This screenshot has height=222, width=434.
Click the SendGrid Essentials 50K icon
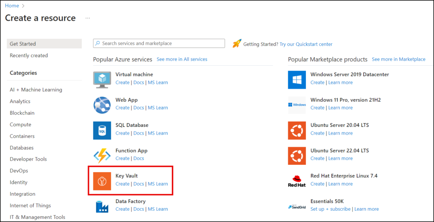click(297, 206)
